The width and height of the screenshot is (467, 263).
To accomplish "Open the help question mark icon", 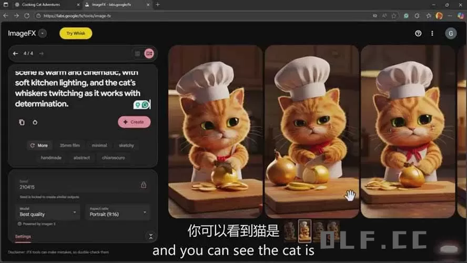I will [x=418, y=33].
